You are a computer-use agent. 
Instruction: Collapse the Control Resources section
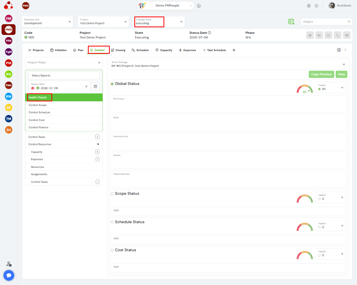[98, 144]
